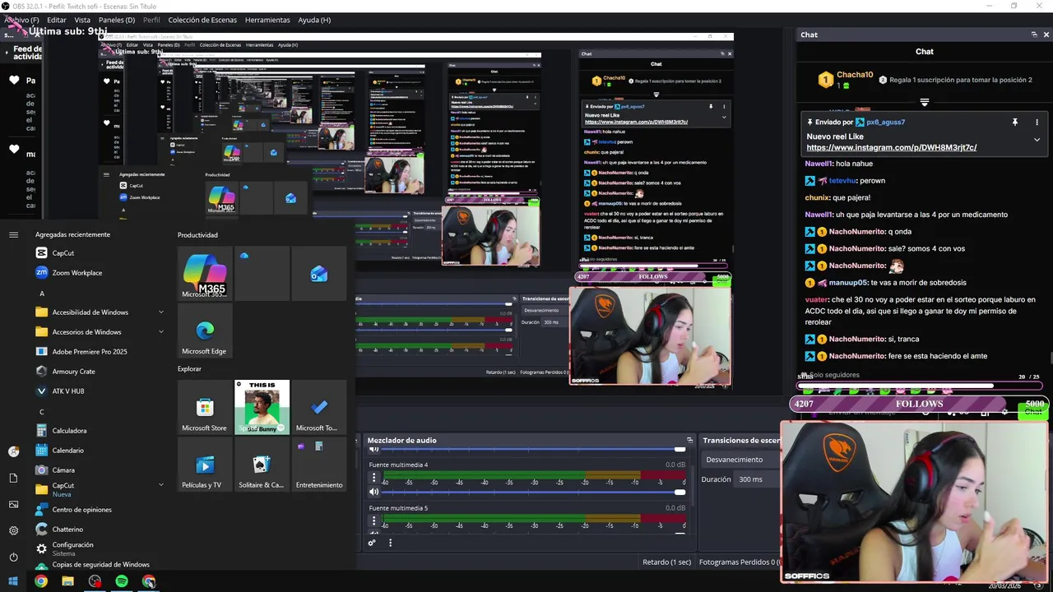Undock the Chat dock panel
Image resolution: width=1053 pixels, height=592 pixels.
(x=1034, y=35)
